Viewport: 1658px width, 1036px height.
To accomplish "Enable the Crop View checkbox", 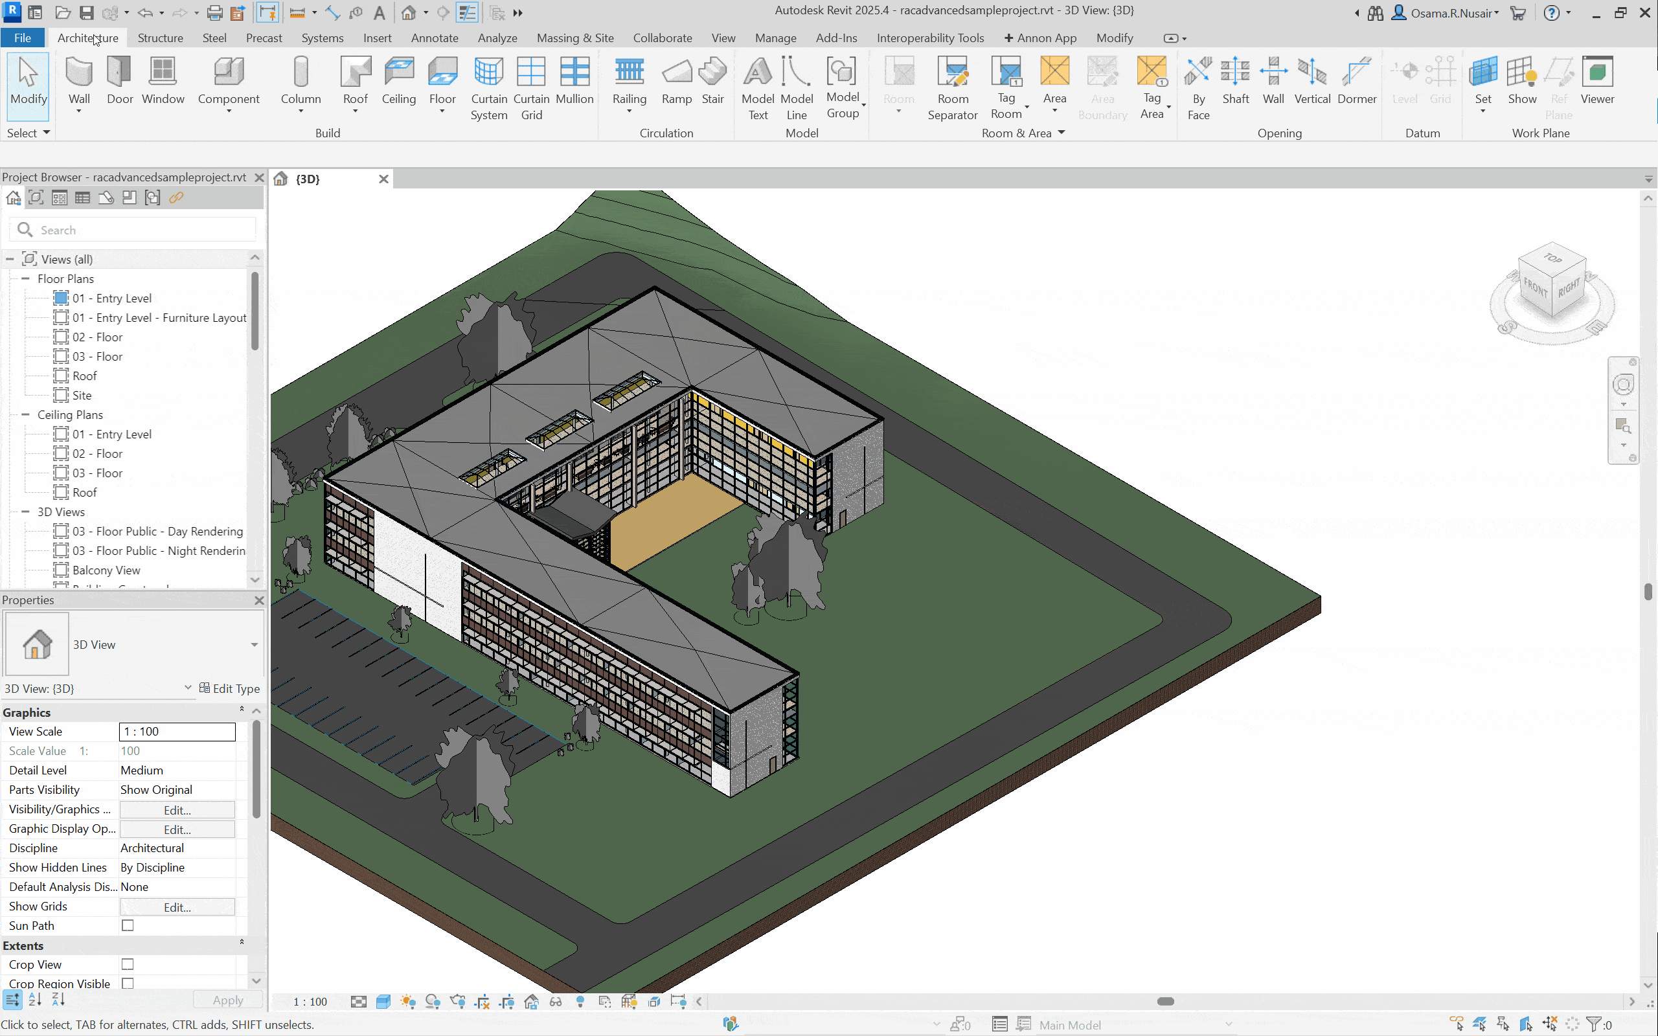I will pyautogui.click(x=128, y=964).
